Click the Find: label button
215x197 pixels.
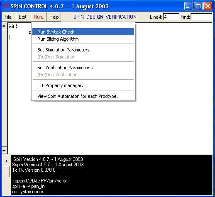click(185, 17)
